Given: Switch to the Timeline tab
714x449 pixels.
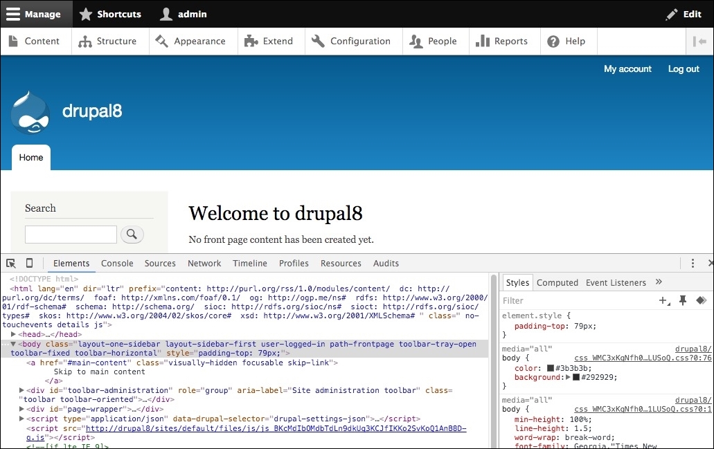Looking at the screenshot, I should click(249, 264).
